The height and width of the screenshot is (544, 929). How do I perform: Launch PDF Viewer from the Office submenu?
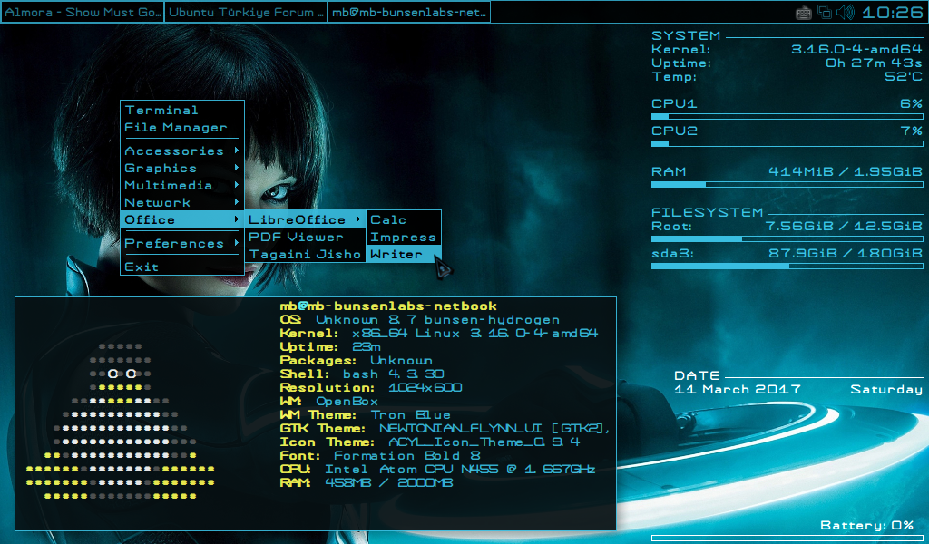click(305, 237)
